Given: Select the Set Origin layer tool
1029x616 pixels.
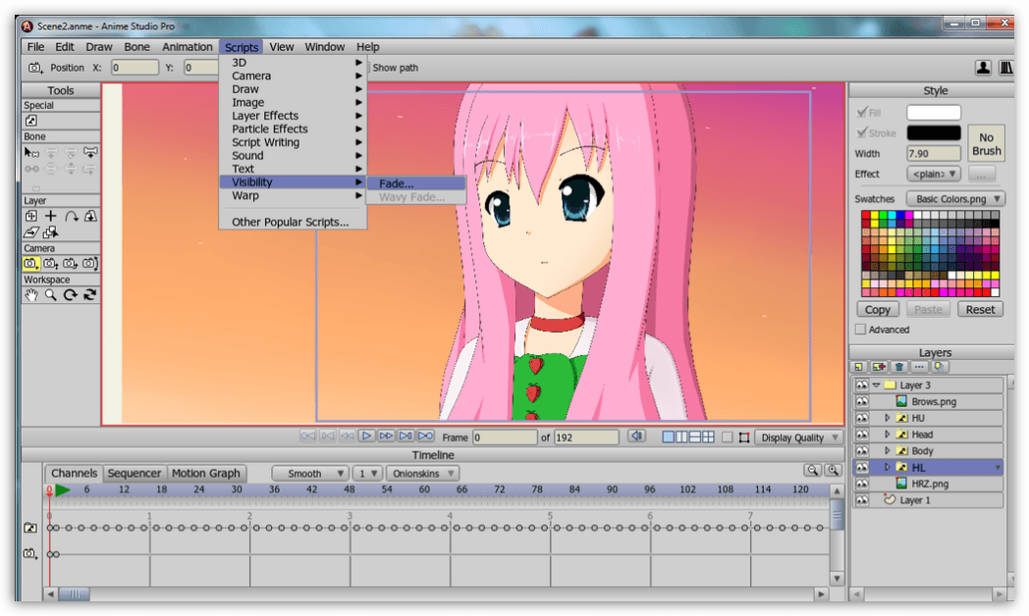Looking at the screenshot, I should pyautogui.click(x=30, y=216).
